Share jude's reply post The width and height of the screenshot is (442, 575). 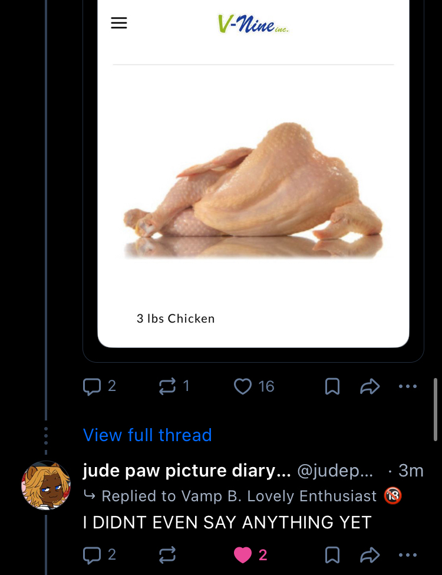click(370, 555)
